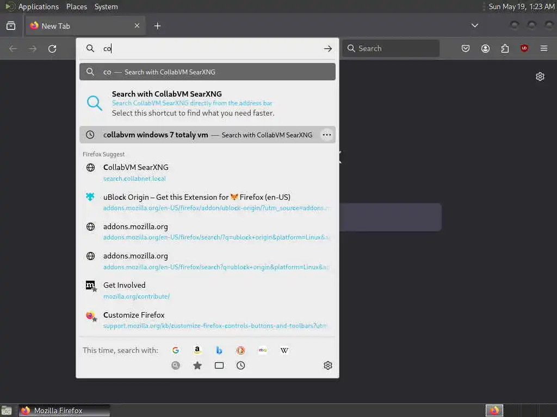Open addons.mozilla.org suggestion with /search/?q= URL

pos(207,231)
